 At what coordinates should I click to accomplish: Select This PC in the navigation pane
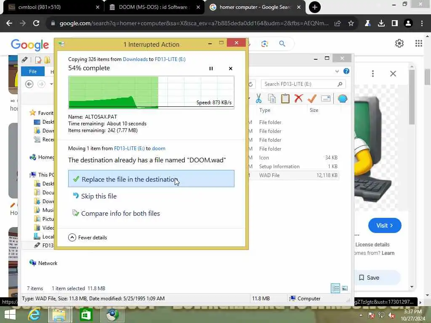click(42, 175)
